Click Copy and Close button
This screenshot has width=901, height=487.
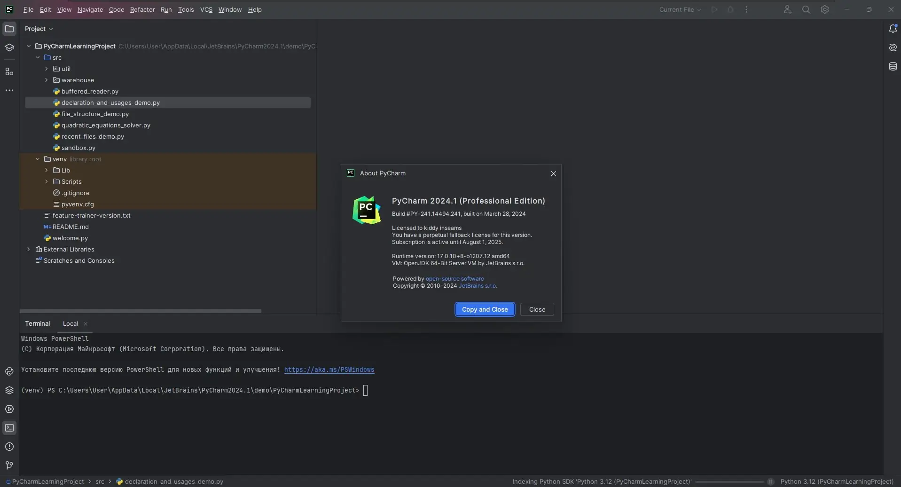pos(485,309)
